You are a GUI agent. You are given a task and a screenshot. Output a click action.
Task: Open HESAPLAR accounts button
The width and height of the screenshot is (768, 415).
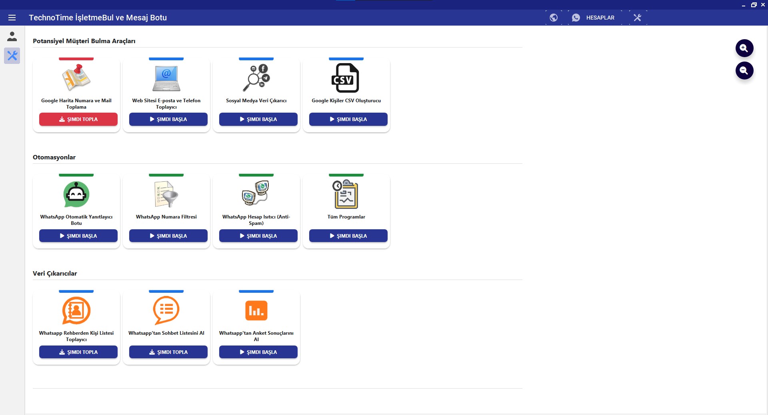tap(594, 18)
